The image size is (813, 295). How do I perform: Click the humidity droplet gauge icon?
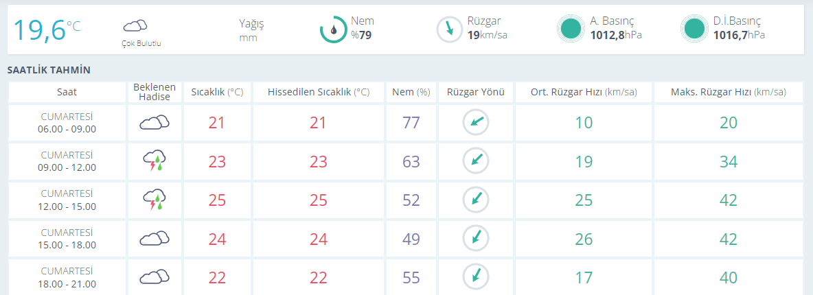click(333, 29)
